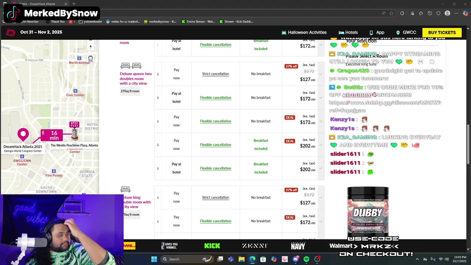Open Discord from the taskbar

(295, 259)
